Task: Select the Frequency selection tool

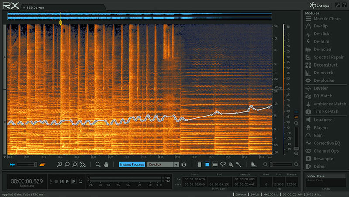Action: tap(215, 164)
